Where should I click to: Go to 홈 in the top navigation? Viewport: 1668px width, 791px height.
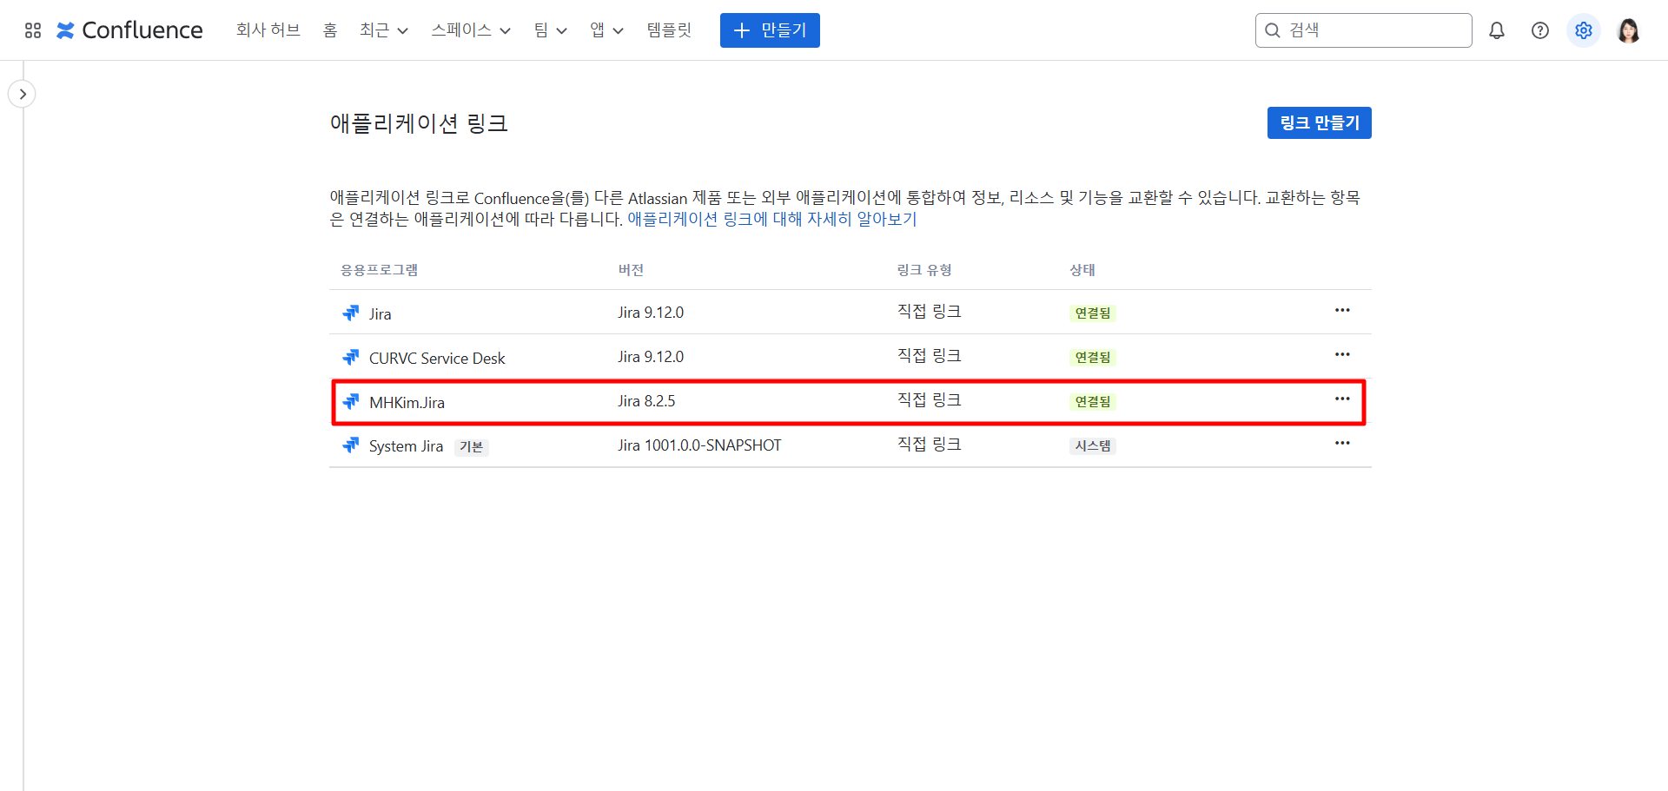click(x=330, y=30)
